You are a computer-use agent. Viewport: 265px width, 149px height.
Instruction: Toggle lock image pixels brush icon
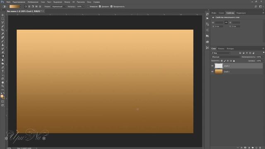coord(225,61)
